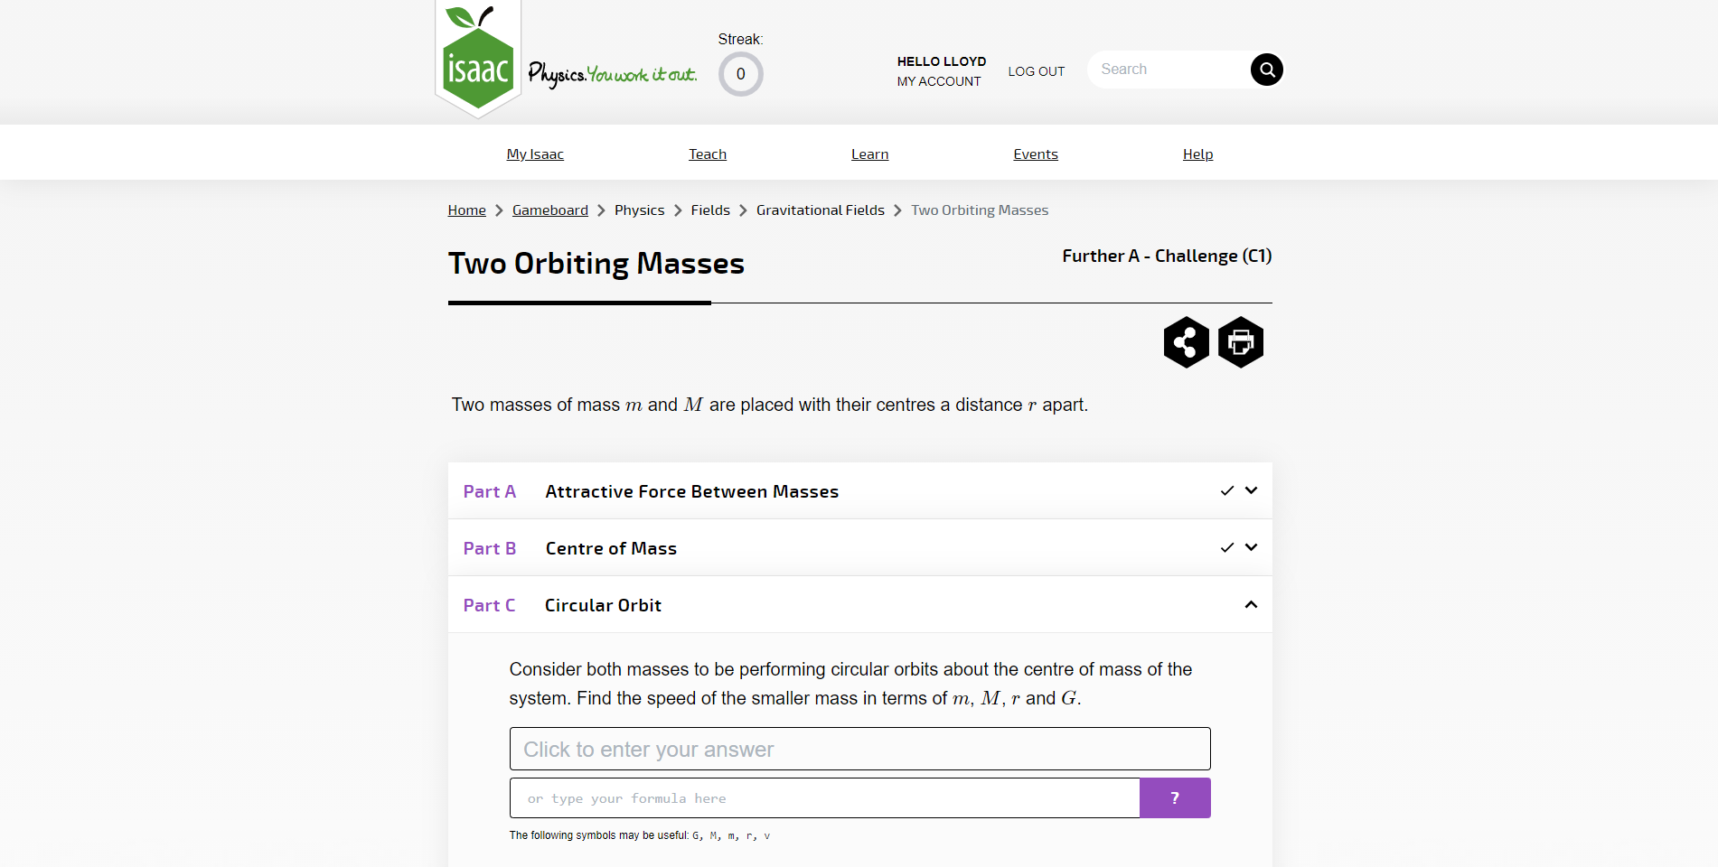Click the print hexagon icon
Viewport: 1718px width, 867px height.
coord(1240,342)
